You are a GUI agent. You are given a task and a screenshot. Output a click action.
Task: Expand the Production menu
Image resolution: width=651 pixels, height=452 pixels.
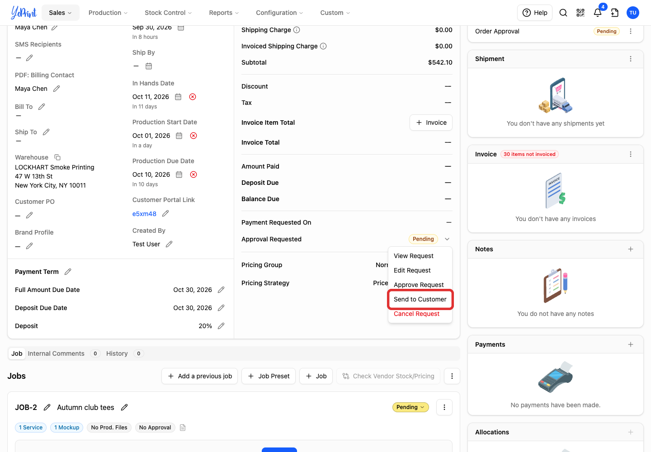pyautogui.click(x=108, y=13)
